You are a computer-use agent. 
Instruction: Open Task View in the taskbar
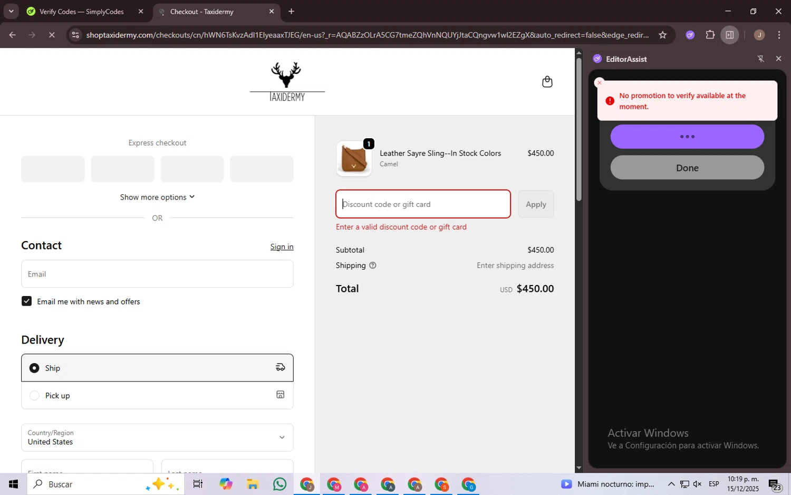pos(198,484)
